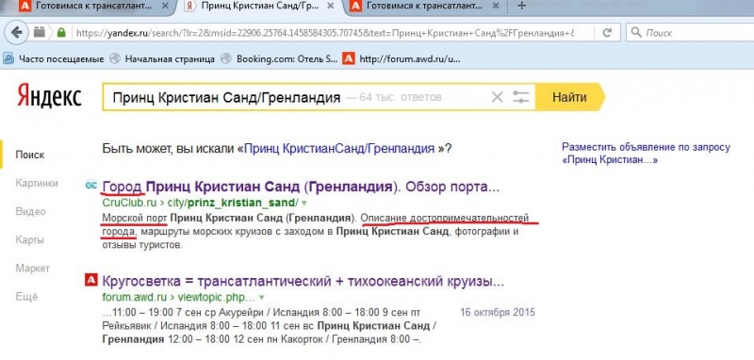Switch to the first Готовимся к трансатлант tab

point(94,6)
